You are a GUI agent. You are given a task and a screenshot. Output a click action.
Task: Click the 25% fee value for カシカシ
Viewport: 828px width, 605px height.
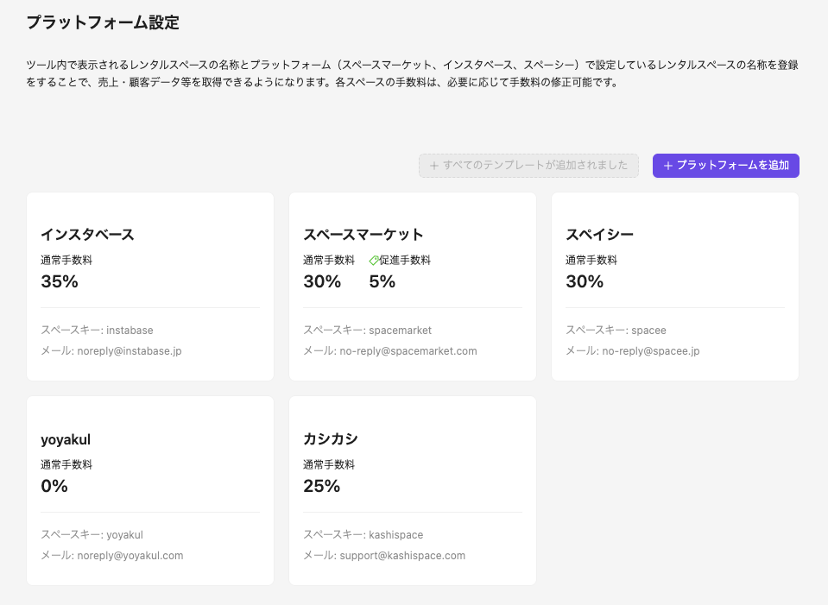point(321,486)
